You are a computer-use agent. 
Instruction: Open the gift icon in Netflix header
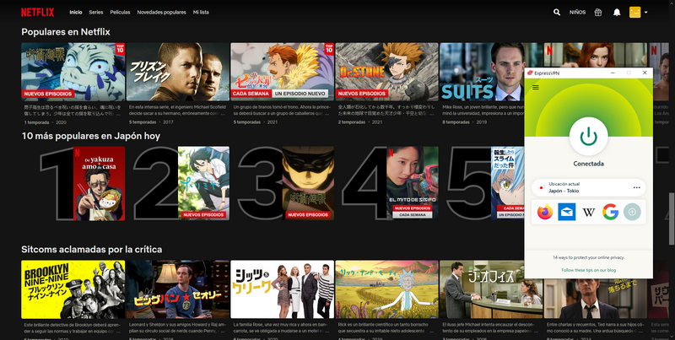pyautogui.click(x=598, y=13)
